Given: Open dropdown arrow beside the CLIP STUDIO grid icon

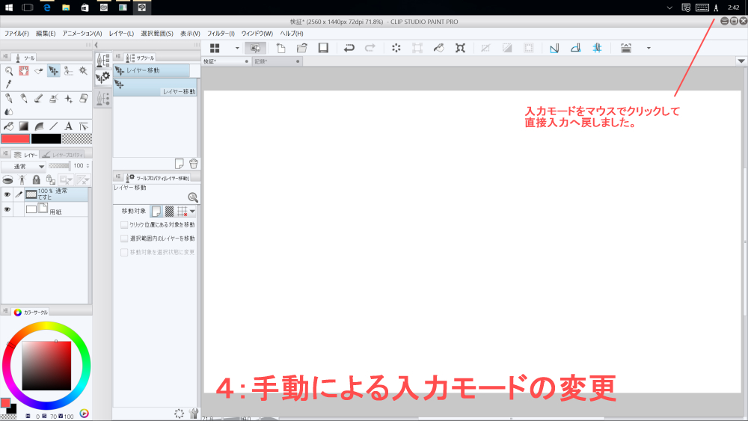Looking at the screenshot, I should coord(237,48).
